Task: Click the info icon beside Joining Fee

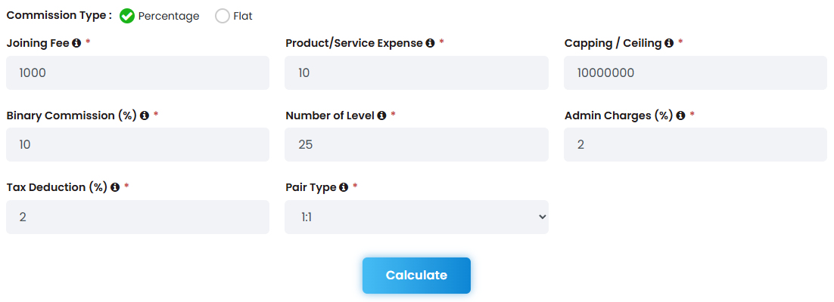Action: coord(76,43)
